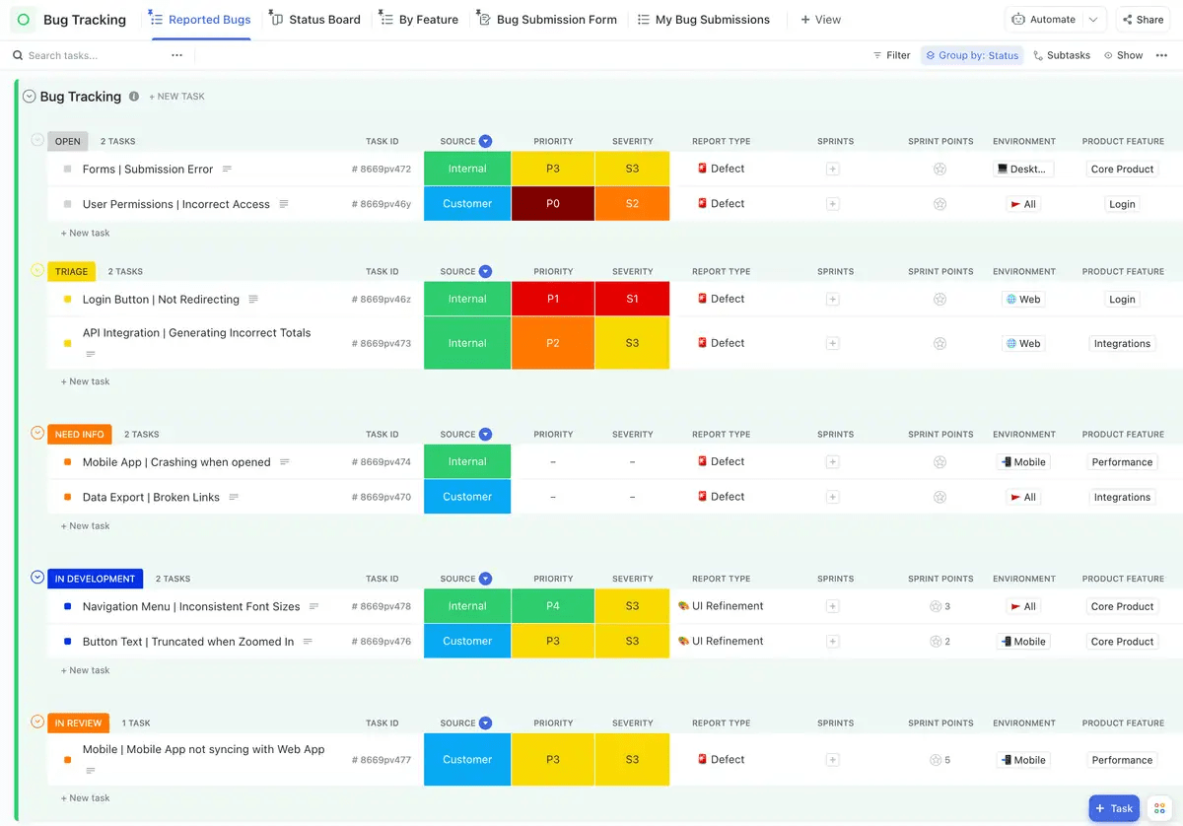Switch to the By Feature tab
The image size is (1183, 826).
(x=420, y=20)
